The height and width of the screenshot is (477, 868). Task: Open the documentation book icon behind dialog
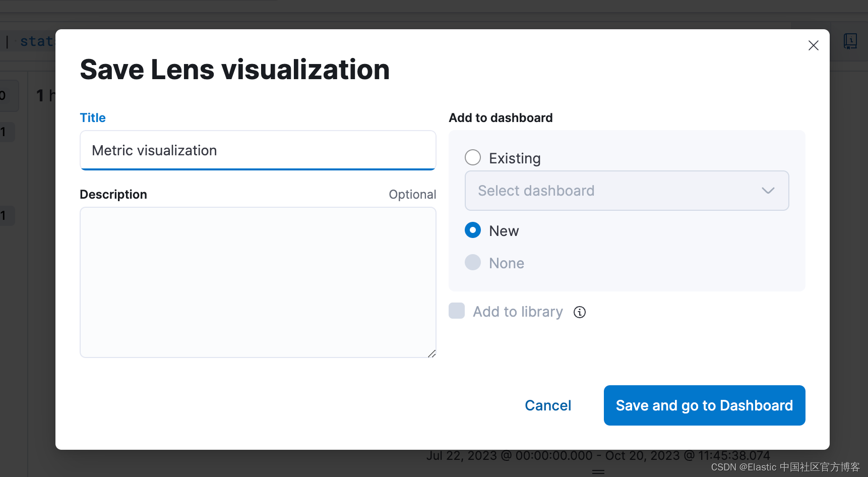coord(850,41)
